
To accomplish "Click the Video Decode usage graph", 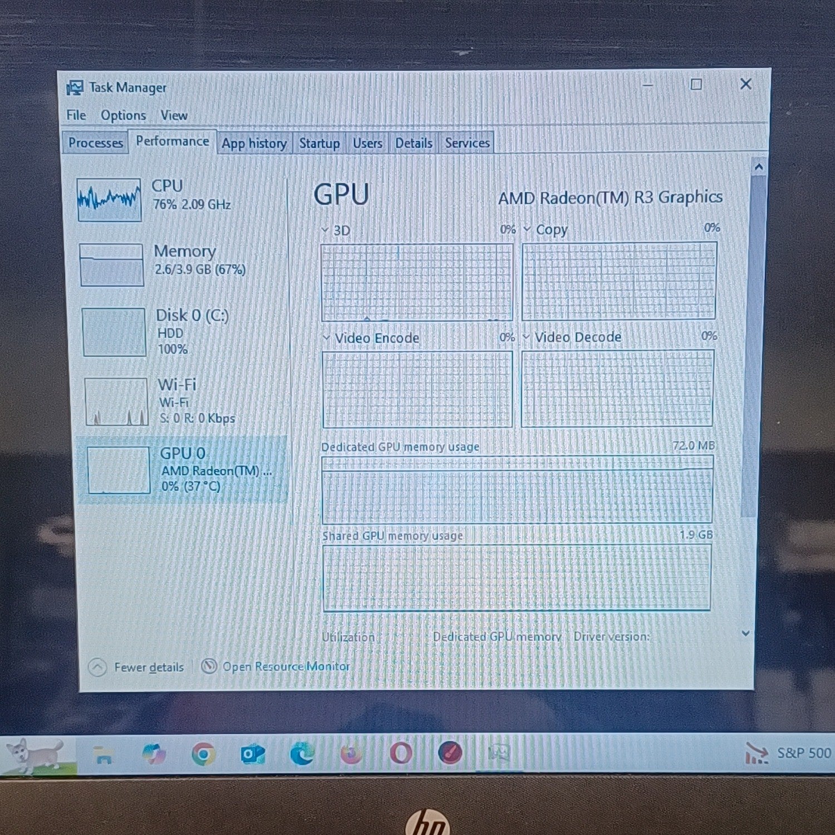I will 617,388.
